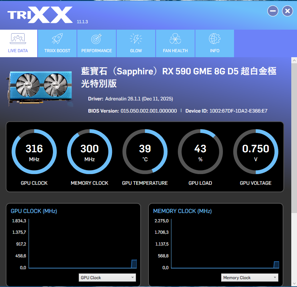The width and height of the screenshot is (297, 287).
Task: Click the TRIXX logo
Action: [x=40, y=15]
